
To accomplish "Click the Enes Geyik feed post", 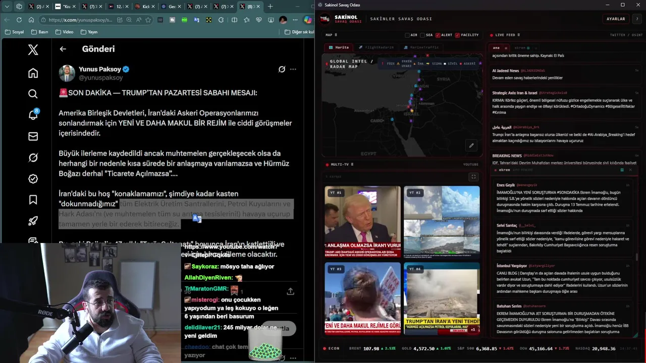I will tap(563, 198).
